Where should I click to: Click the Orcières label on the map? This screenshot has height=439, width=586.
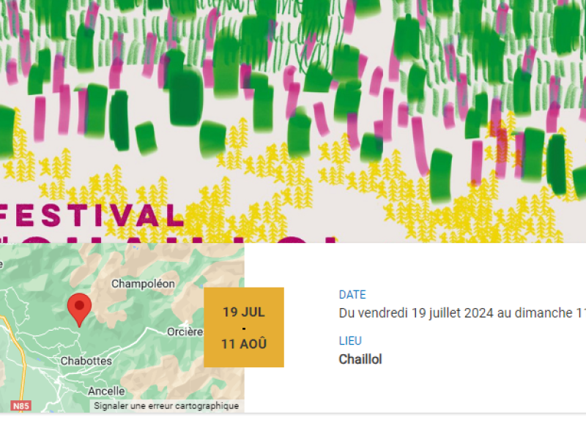point(185,332)
